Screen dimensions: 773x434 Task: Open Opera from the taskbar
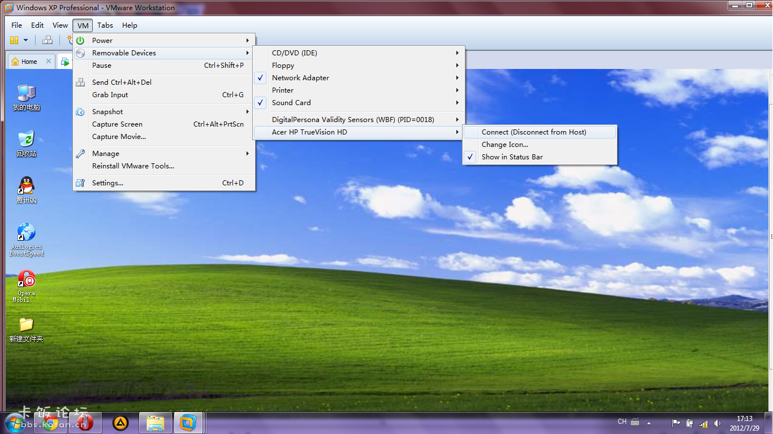tap(85, 423)
